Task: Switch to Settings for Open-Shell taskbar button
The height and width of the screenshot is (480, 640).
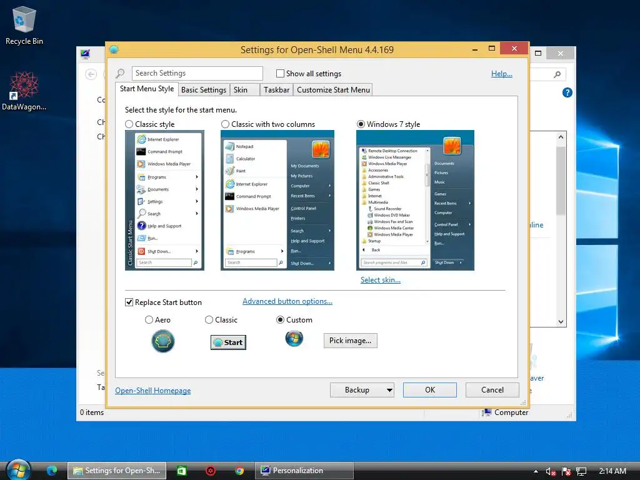Action: tap(117, 471)
